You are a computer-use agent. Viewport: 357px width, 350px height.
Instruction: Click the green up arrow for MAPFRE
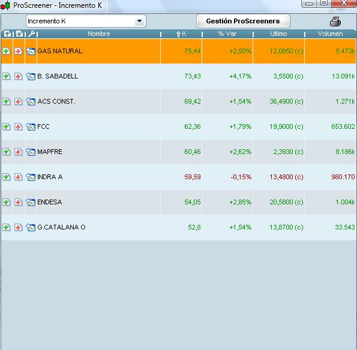7,152
